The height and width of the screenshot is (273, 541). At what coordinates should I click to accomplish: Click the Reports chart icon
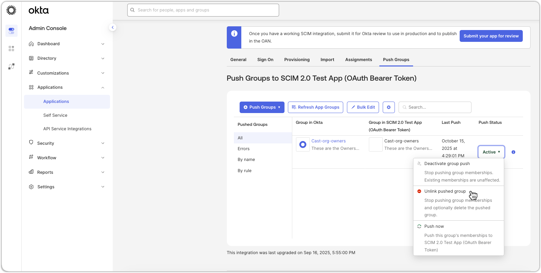[x=31, y=172]
